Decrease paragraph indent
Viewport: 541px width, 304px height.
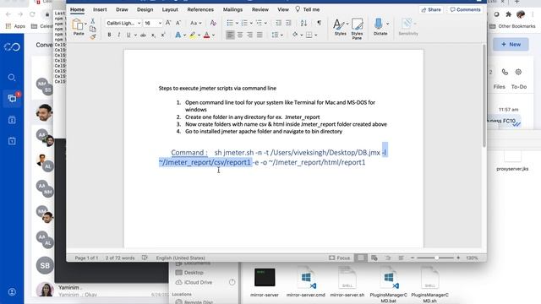click(x=278, y=23)
